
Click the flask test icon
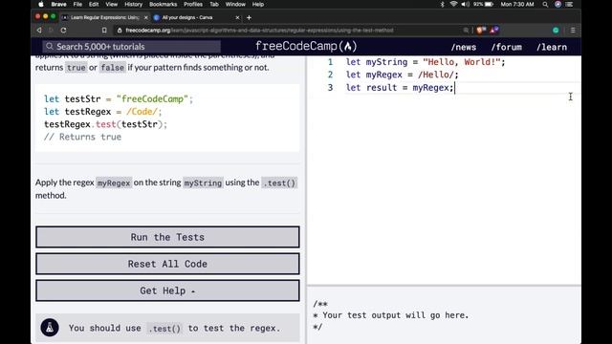point(50,328)
